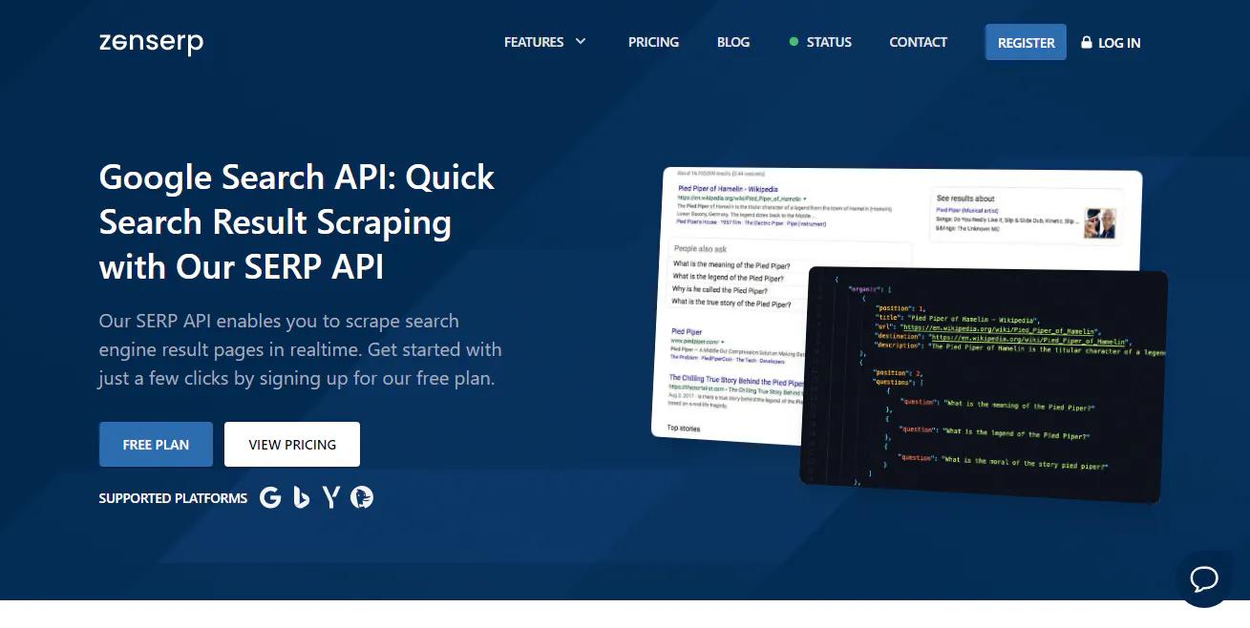Click the LOG IN link

click(1118, 42)
